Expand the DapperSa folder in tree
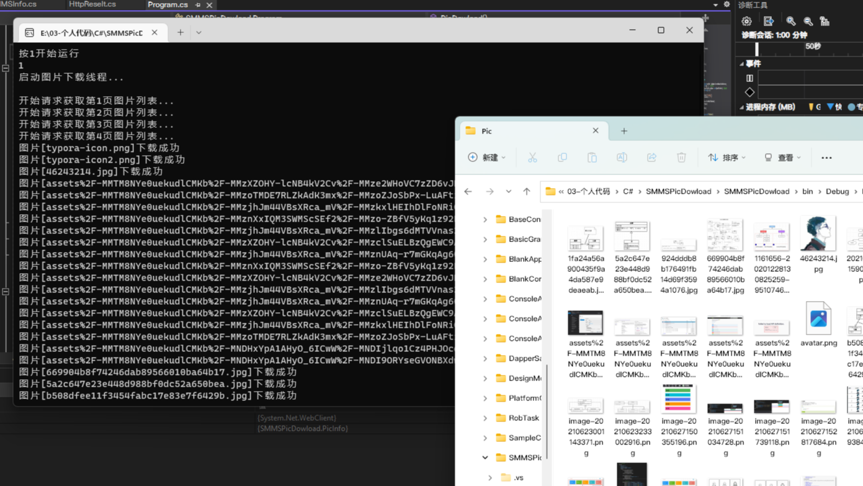This screenshot has height=486, width=863. [x=485, y=358]
